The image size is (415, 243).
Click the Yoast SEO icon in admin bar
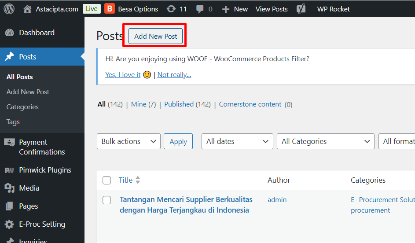pos(301,9)
